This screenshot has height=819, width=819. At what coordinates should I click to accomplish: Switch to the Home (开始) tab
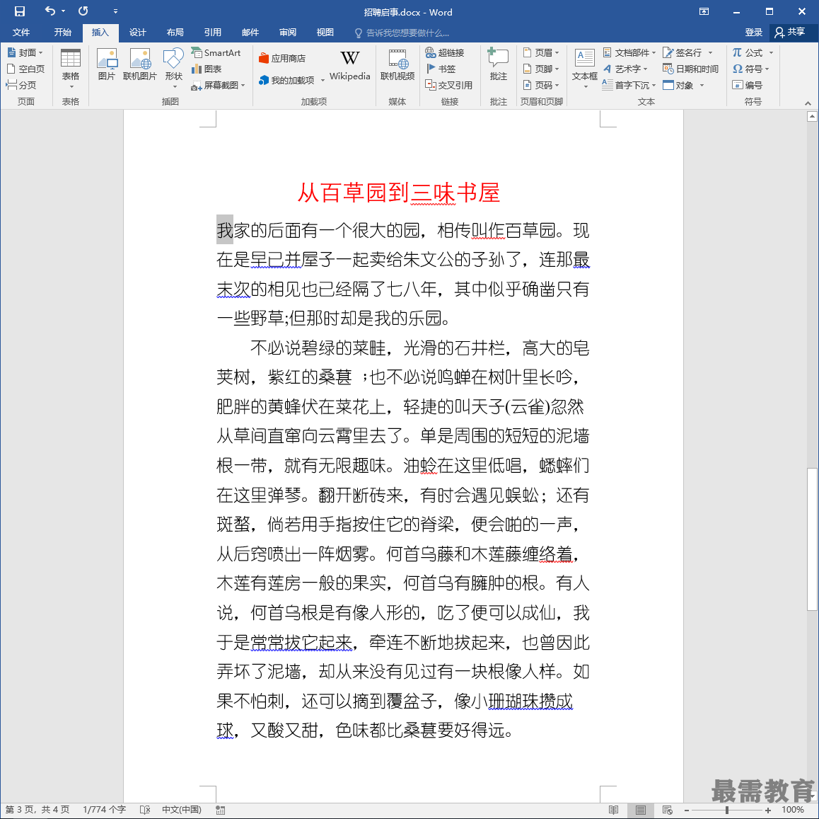pos(63,33)
